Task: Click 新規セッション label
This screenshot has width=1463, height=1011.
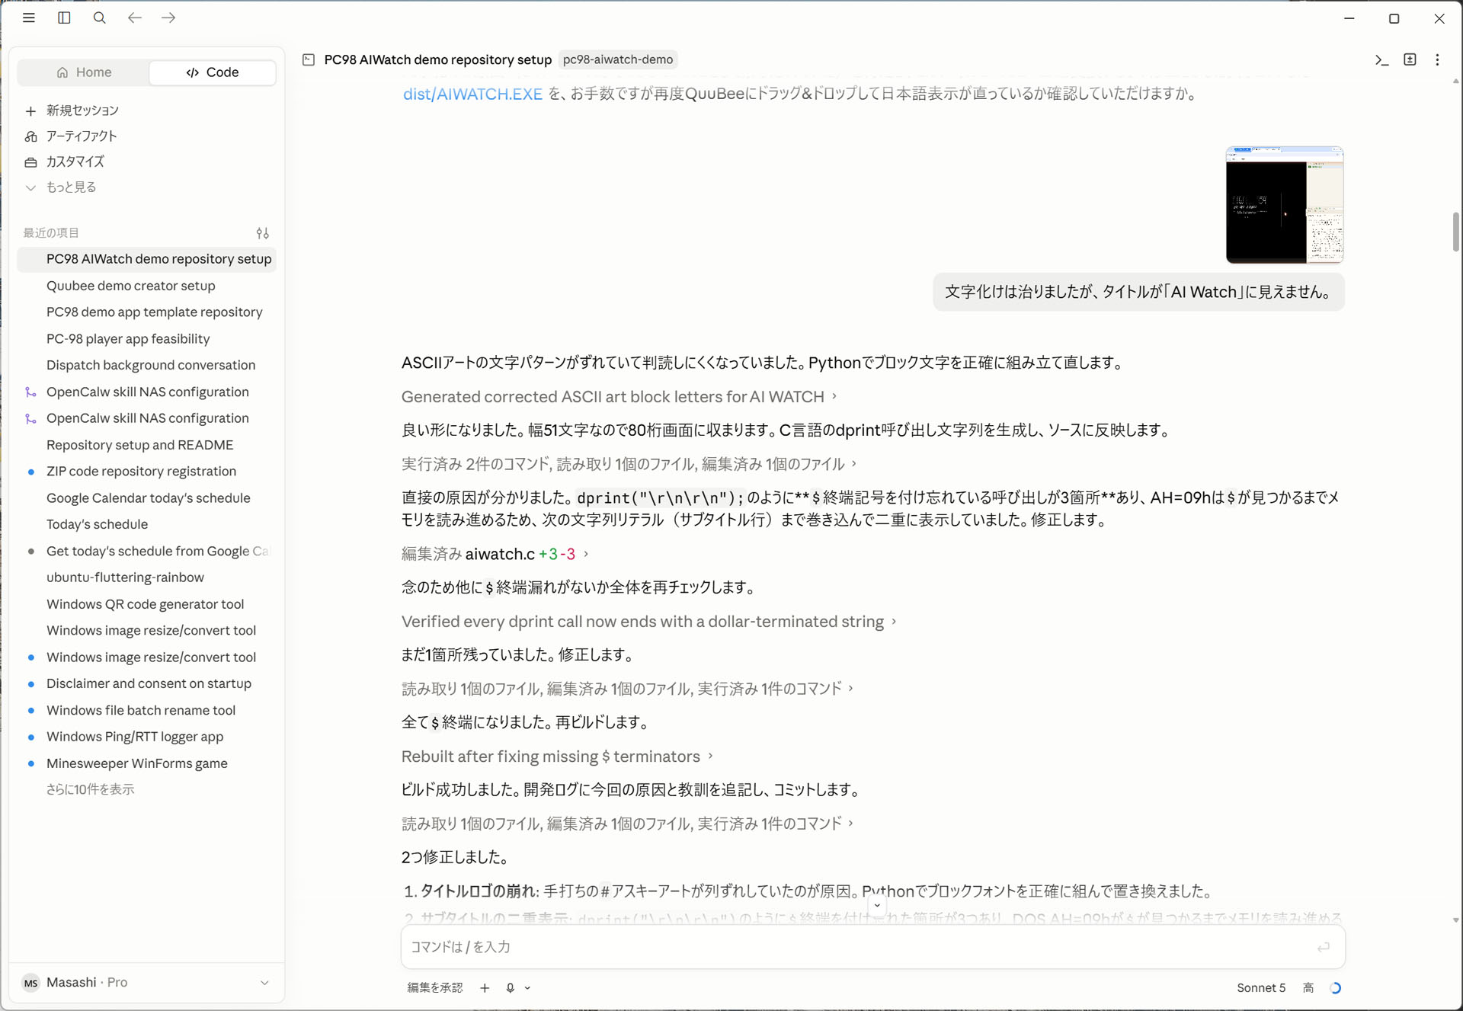Action: 82,111
